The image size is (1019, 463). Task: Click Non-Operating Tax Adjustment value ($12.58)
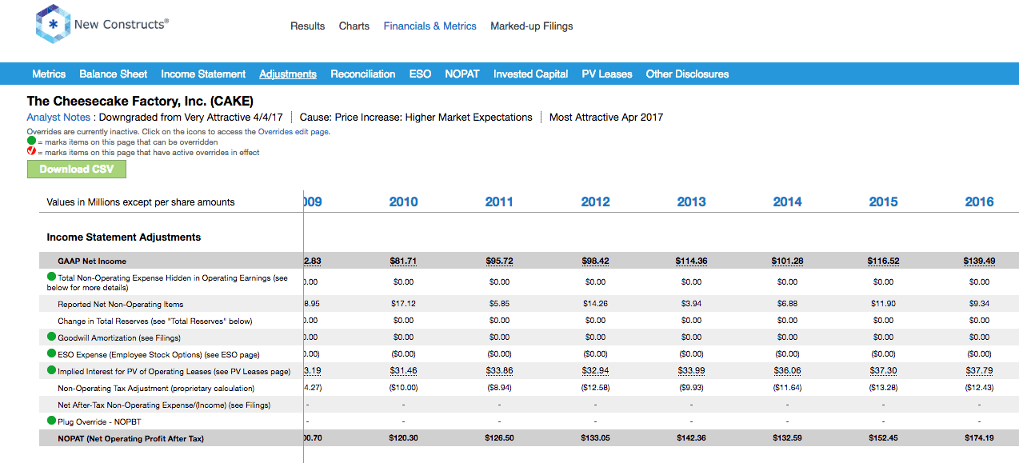(x=596, y=388)
